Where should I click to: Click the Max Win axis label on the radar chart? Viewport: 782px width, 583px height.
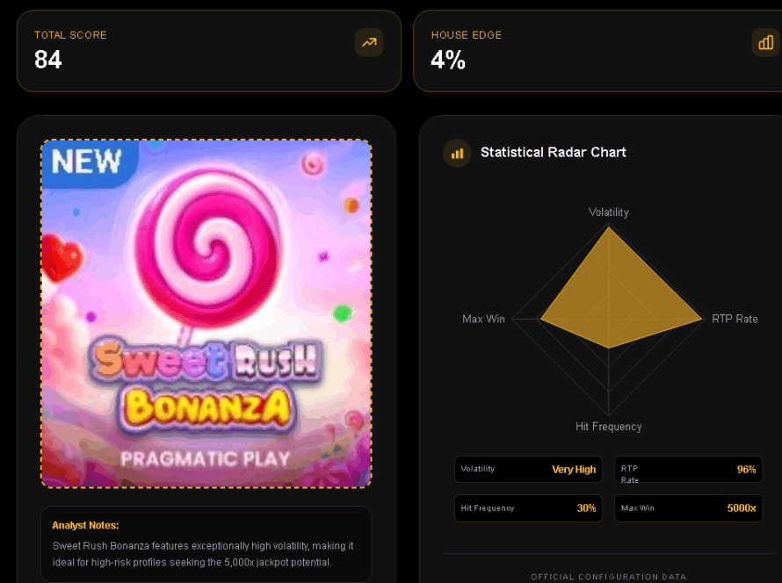click(483, 319)
